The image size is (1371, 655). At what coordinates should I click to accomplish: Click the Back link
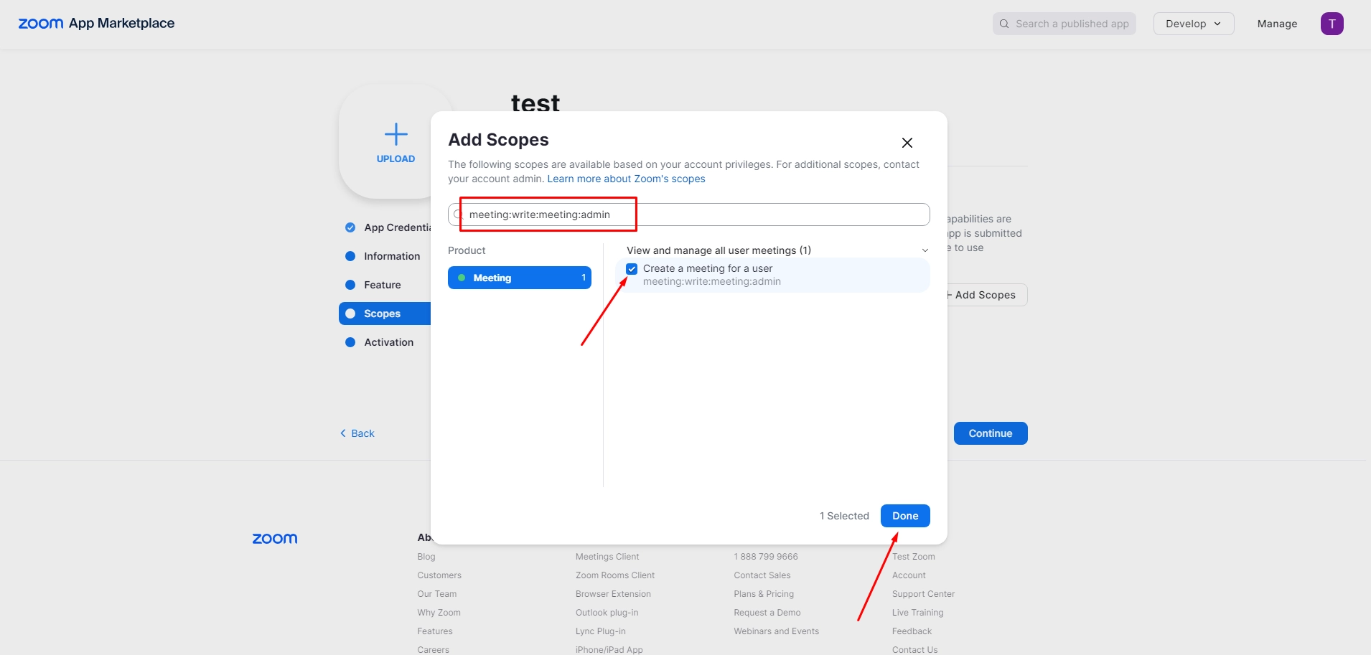pyautogui.click(x=357, y=433)
